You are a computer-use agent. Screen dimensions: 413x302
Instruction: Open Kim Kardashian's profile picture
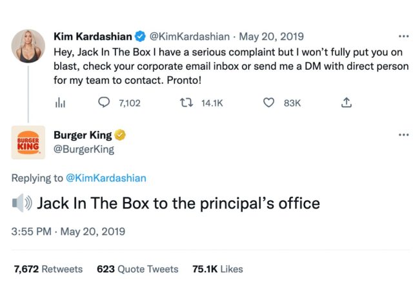click(x=28, y=46)
